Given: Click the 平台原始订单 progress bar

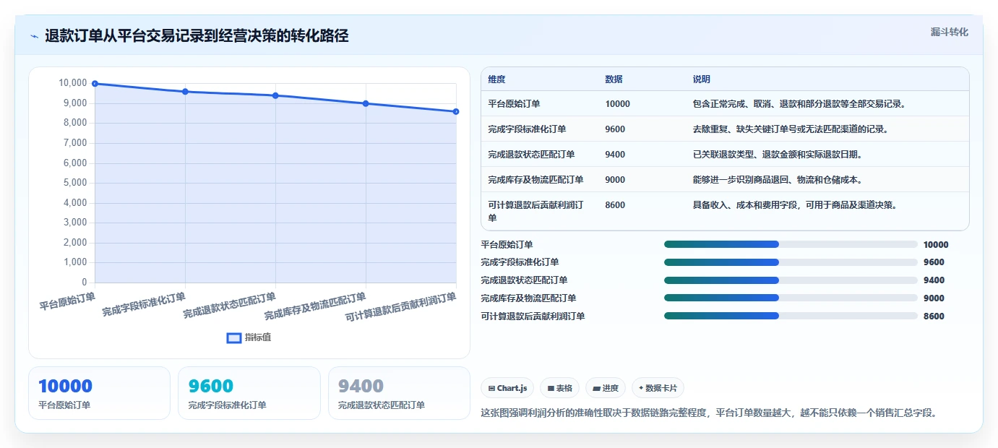Looking at the screenshot, I should point(791,244).
